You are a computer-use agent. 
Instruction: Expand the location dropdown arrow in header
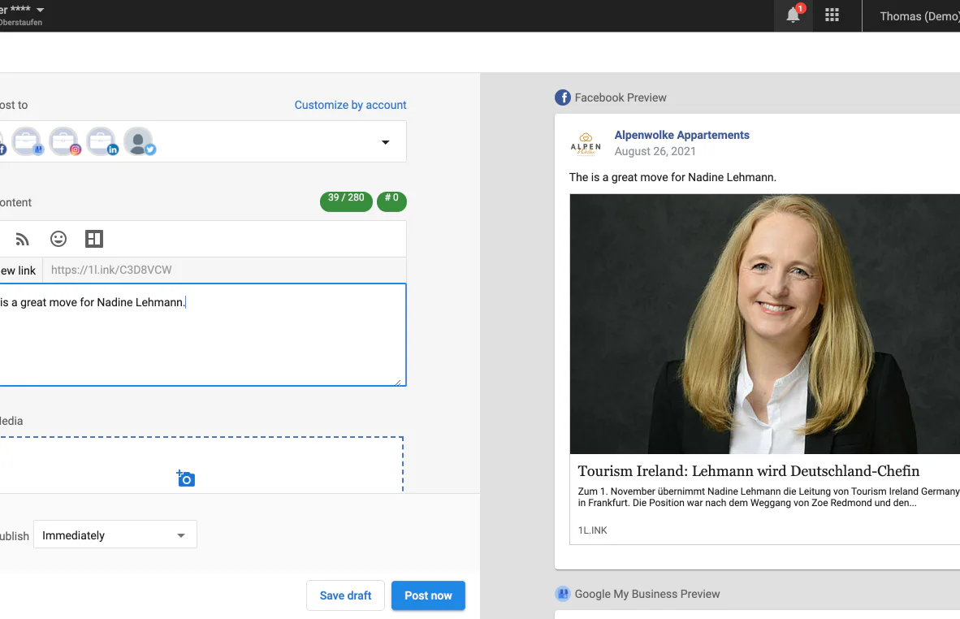tap(41, 10)
